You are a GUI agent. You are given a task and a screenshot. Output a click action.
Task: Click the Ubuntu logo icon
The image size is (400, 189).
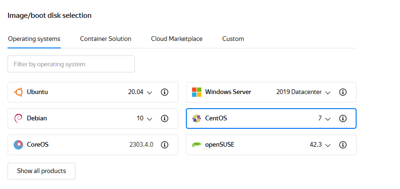pyautogui.click(x=18, y=92)
